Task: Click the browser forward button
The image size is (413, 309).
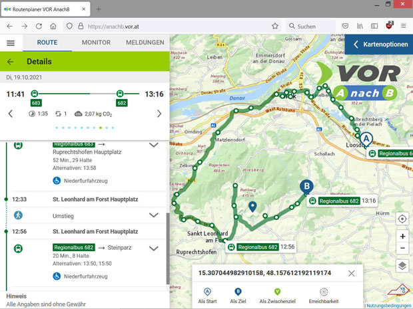Action: coord(24,27)
